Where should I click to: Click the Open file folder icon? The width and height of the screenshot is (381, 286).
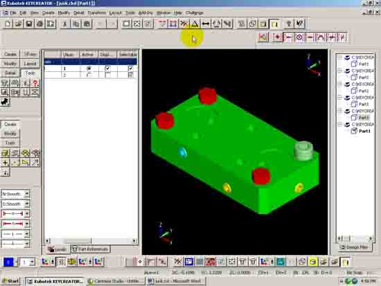pos(19,24)
